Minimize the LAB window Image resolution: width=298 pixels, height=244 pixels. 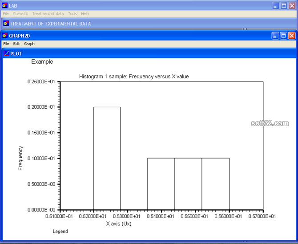click(275, 6)
